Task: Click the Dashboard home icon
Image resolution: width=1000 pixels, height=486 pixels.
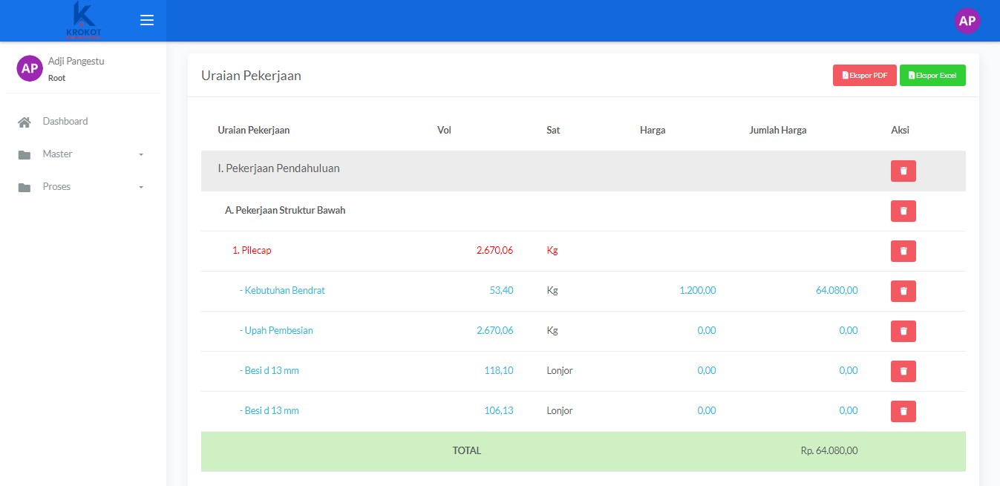Action: 24,122
